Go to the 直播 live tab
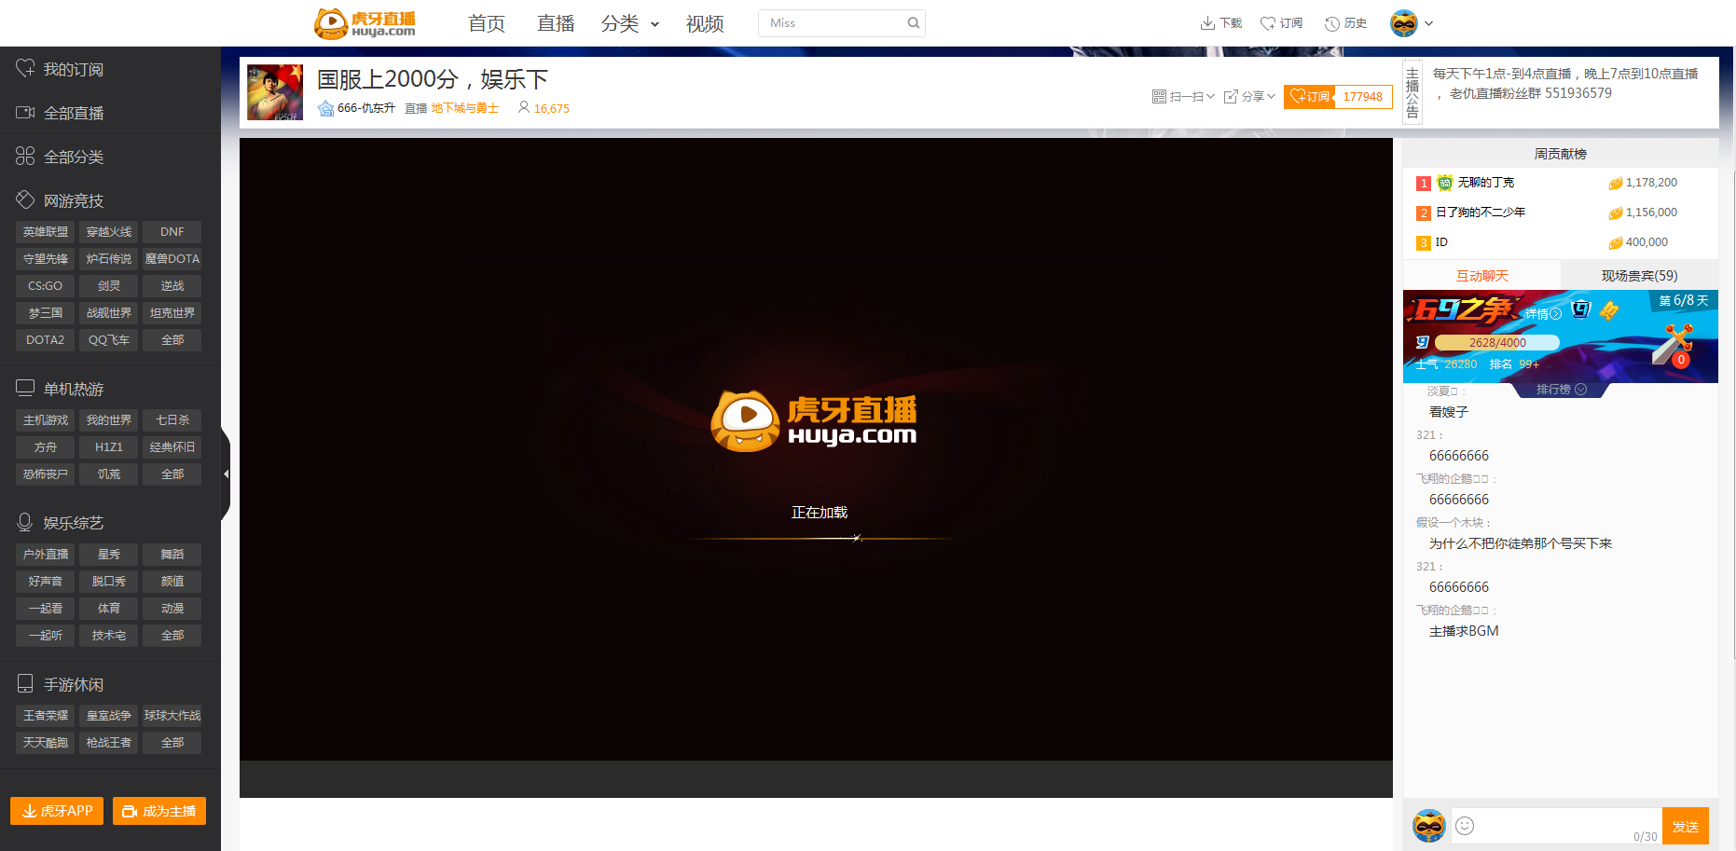 556,23
